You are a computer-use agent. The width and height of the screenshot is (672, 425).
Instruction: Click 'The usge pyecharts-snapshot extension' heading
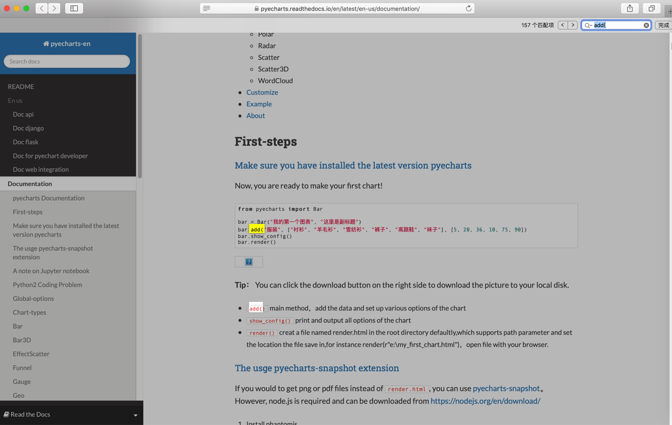tap(317, 368)
